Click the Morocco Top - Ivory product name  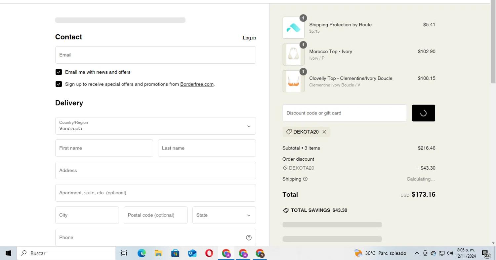point(331,51)
